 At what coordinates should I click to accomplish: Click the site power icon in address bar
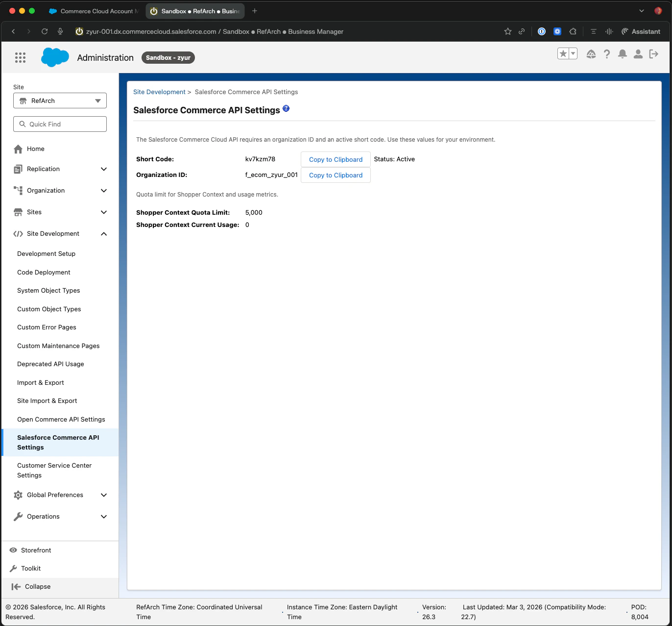(79, 31)
